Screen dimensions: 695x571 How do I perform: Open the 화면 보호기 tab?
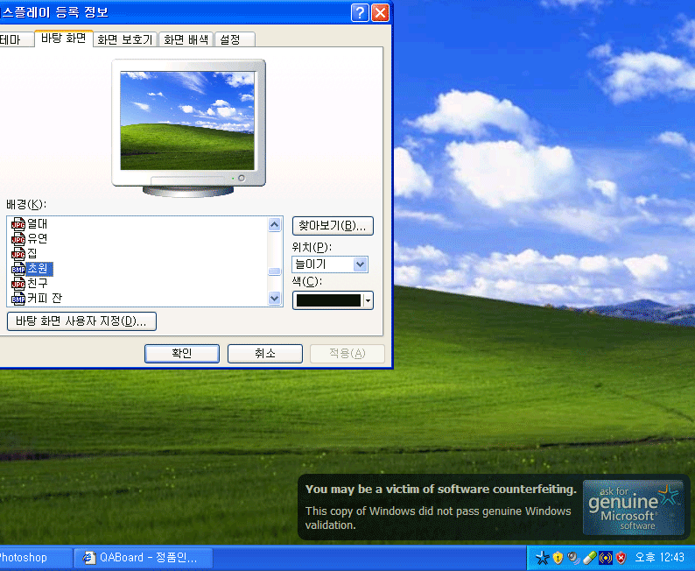(125, 40)
